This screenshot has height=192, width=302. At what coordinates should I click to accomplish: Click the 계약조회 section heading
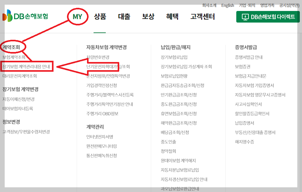[11, 47]
